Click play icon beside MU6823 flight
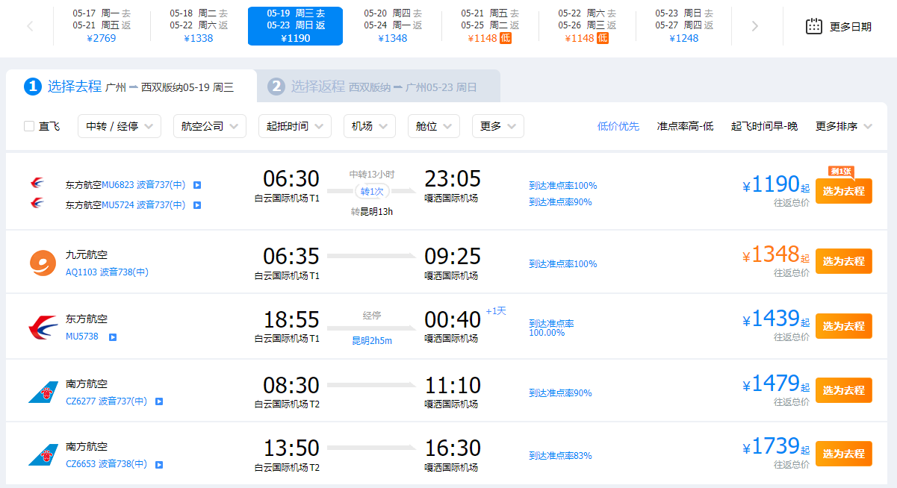The image size is (897, 488). [x=197, y=185]
